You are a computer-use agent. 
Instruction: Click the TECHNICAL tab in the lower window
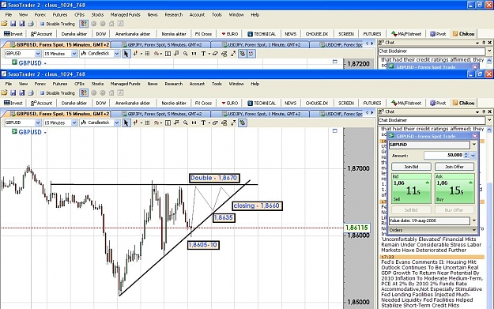coord(262,103)
